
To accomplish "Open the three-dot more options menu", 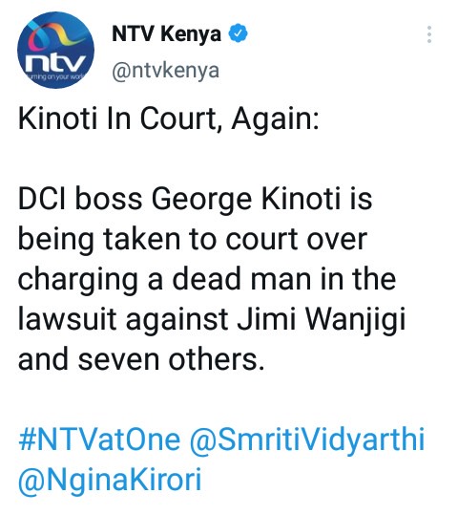I will coord(429,34).
